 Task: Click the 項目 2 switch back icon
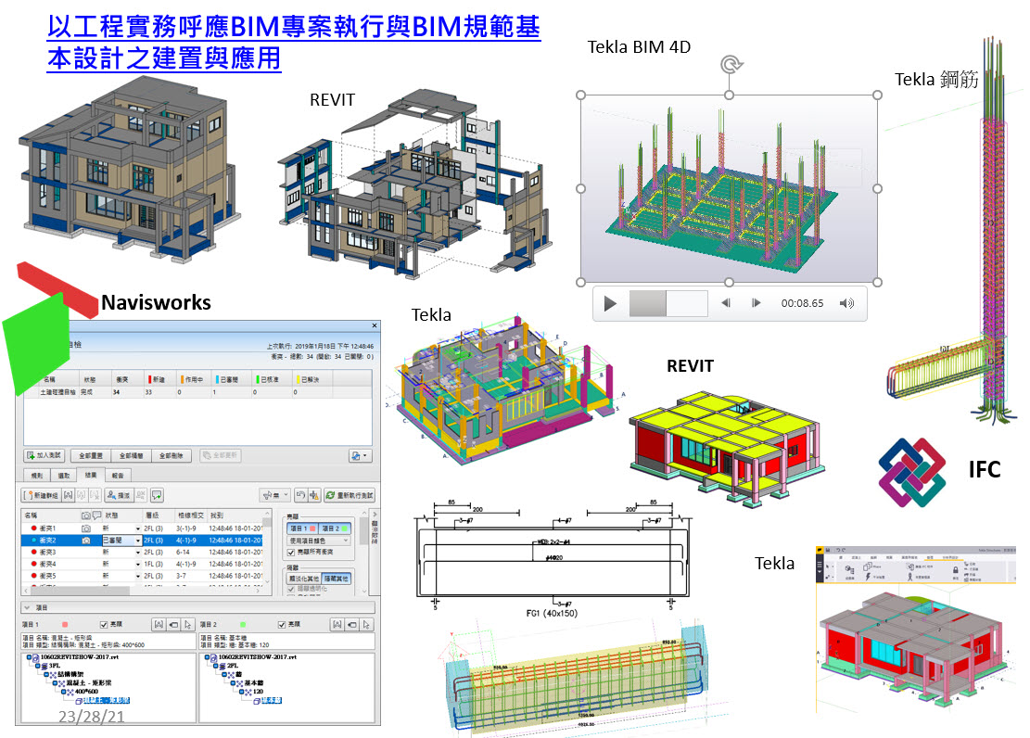(x=352, y=624)
